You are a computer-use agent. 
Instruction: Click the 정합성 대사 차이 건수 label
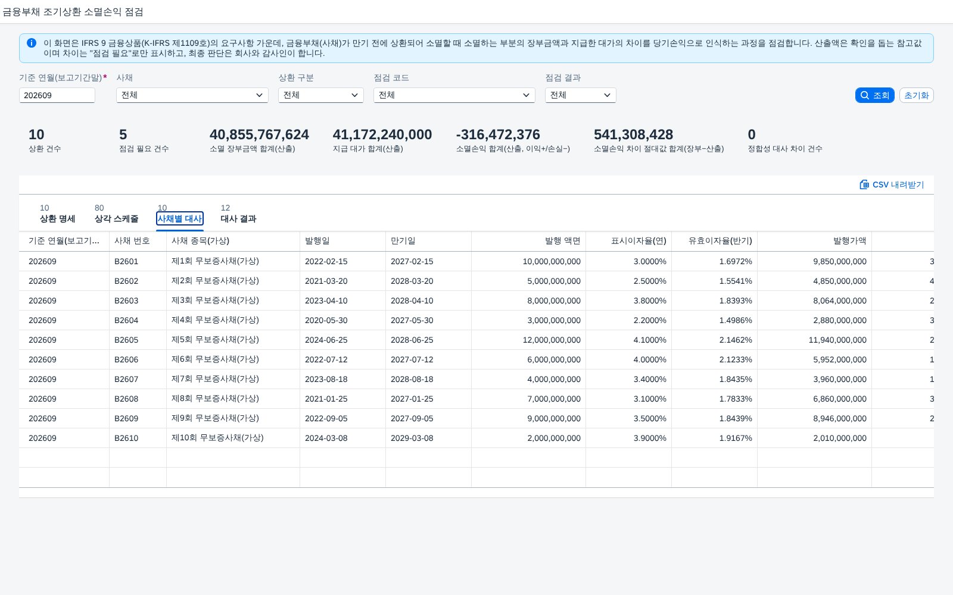(x=785, y=149)
